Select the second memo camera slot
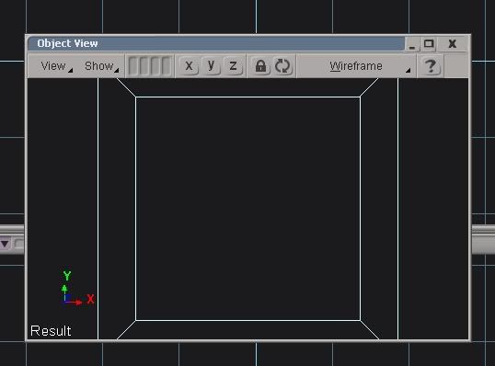 click(x=144, y=66)
